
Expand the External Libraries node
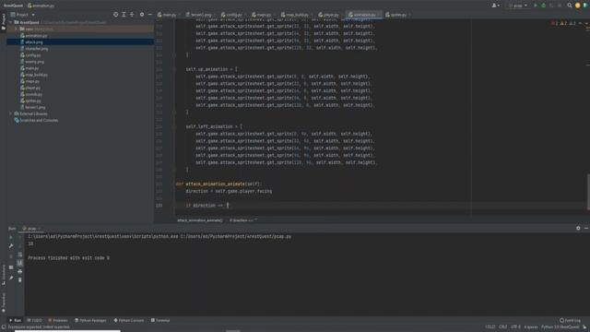pos(10,113)
